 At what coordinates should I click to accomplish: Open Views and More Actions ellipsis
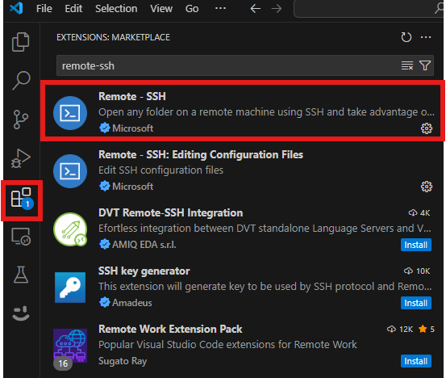[x=426, y=37]
